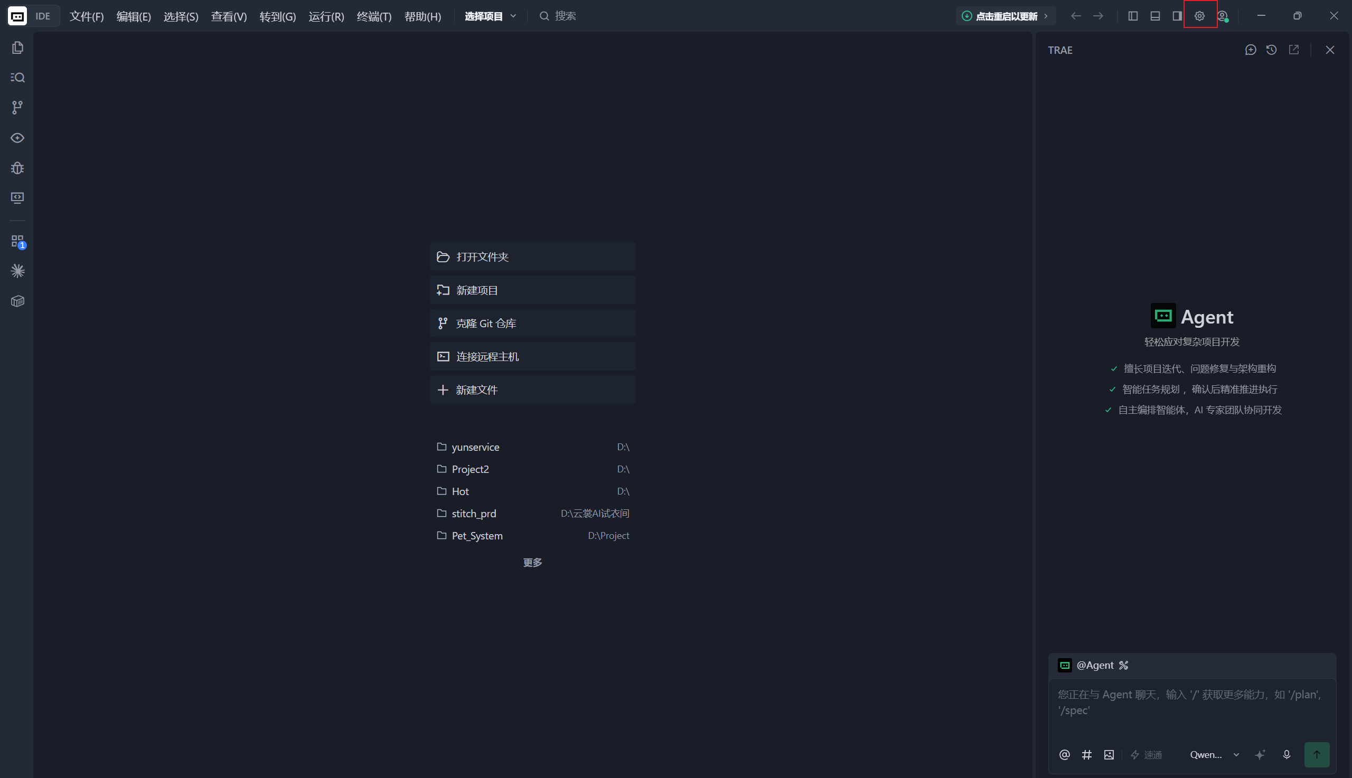Start voice input with the microphone icon

(x=1287, y=754)
